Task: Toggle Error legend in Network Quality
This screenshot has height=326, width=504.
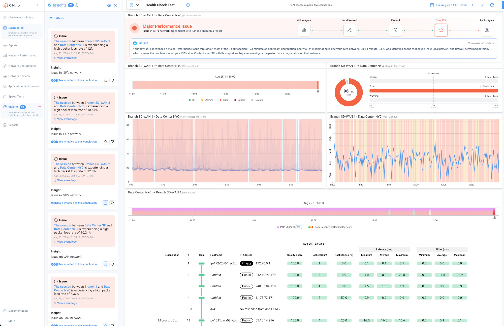Action: tap(224, 100)
